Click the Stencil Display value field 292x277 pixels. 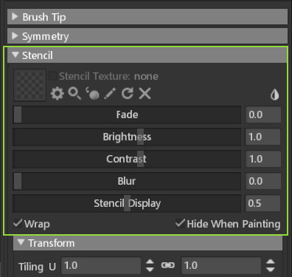pyautogui.click(x=263, y=203)
